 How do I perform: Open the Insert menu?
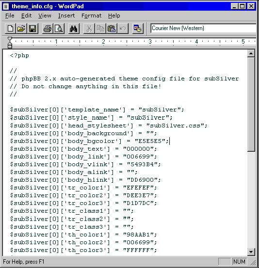point(66,16)
